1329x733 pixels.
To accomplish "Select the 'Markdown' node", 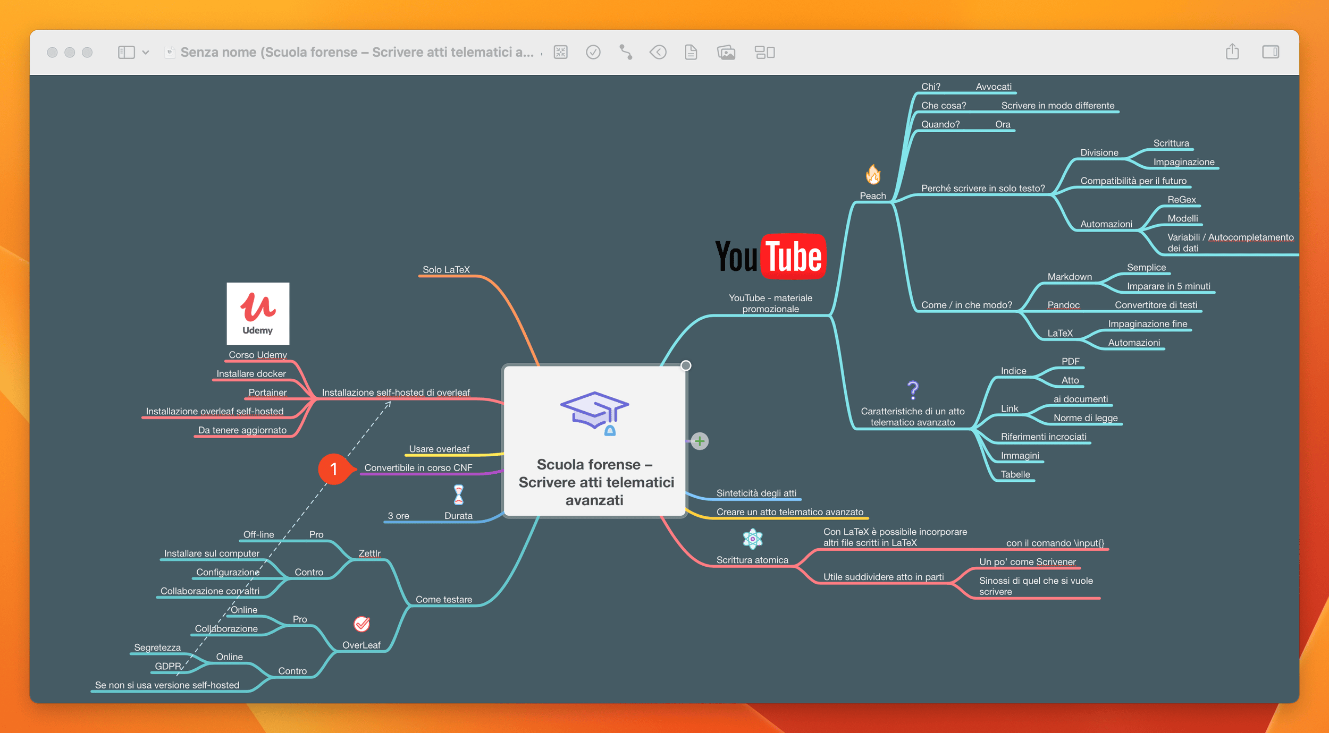I will [1070, 277].
